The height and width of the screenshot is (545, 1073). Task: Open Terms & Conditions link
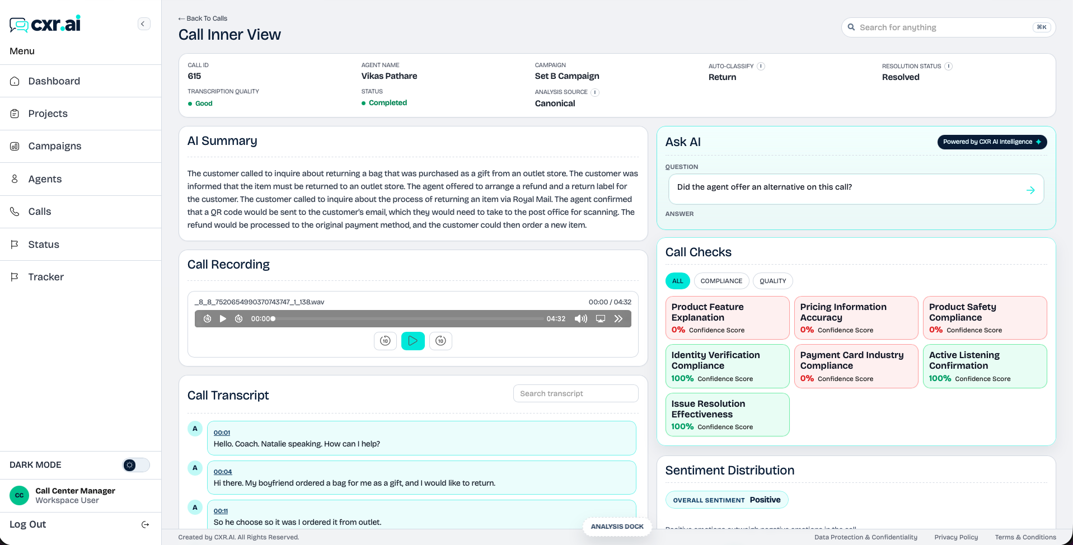[x=1025, y=537]
